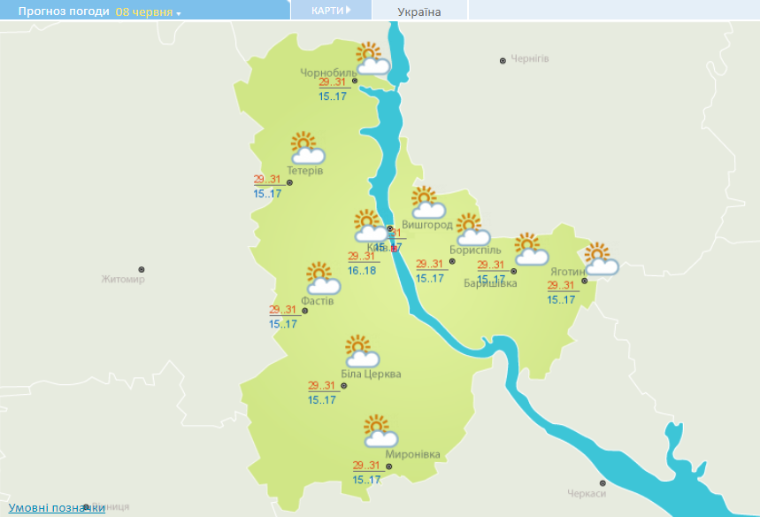Click the weather icon above Бориспіль

472,230
